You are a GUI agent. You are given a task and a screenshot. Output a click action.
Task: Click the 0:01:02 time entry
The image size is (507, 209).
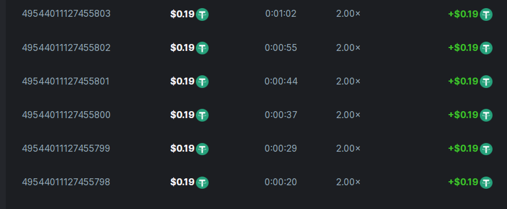[x=280, y=14]
